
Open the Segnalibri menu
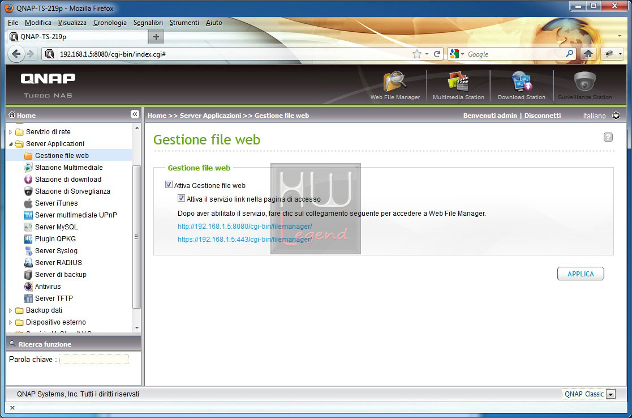(148, 23)
